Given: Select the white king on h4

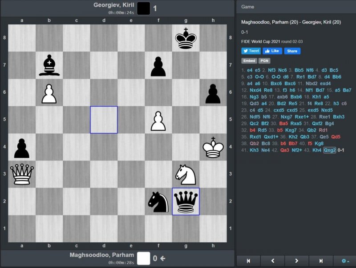Looking at the screenshot, I should [x=213, y=147].
